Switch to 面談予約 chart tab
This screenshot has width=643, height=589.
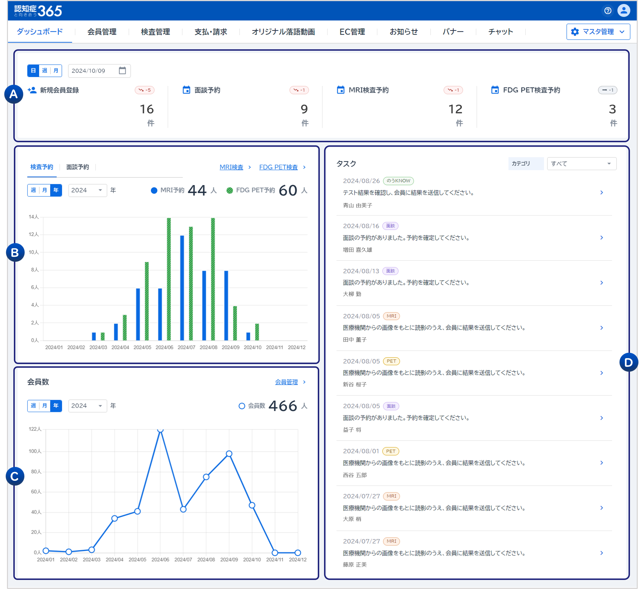tap(77, 167)
